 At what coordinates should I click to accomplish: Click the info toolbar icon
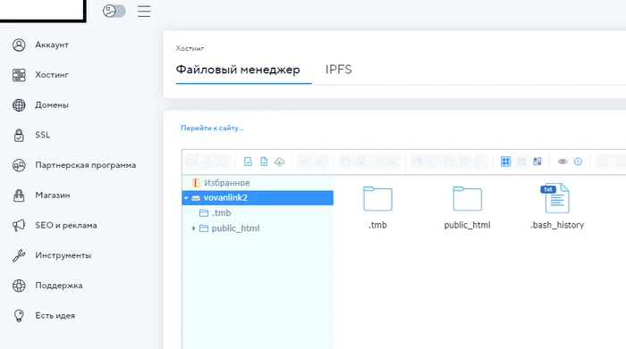[x=578, y=162]
